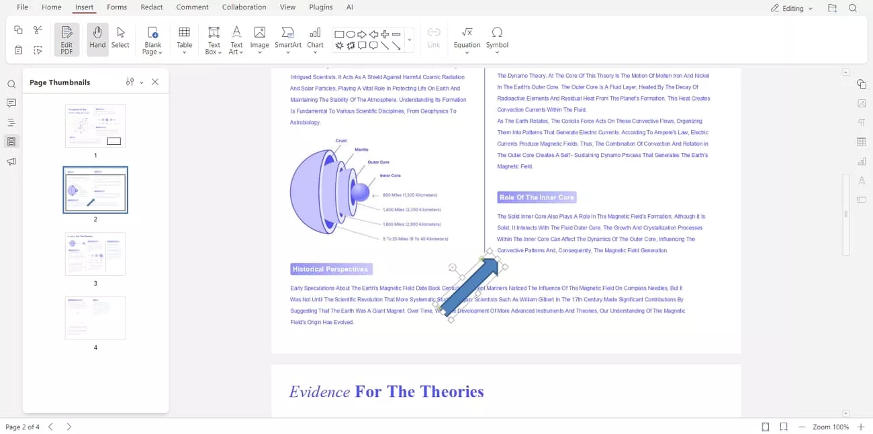Activate the Select tool
The image size is (873, 434).
tap(120, 39)
